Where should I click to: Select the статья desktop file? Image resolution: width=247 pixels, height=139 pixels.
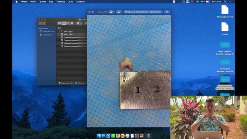[225, 28]
